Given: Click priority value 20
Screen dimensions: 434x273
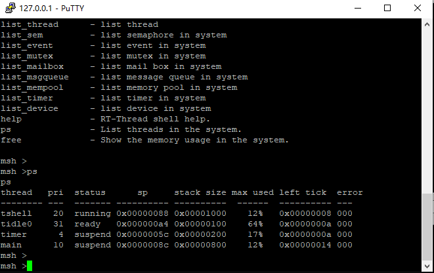Looking at the screenshot, I should click(58, 213).
